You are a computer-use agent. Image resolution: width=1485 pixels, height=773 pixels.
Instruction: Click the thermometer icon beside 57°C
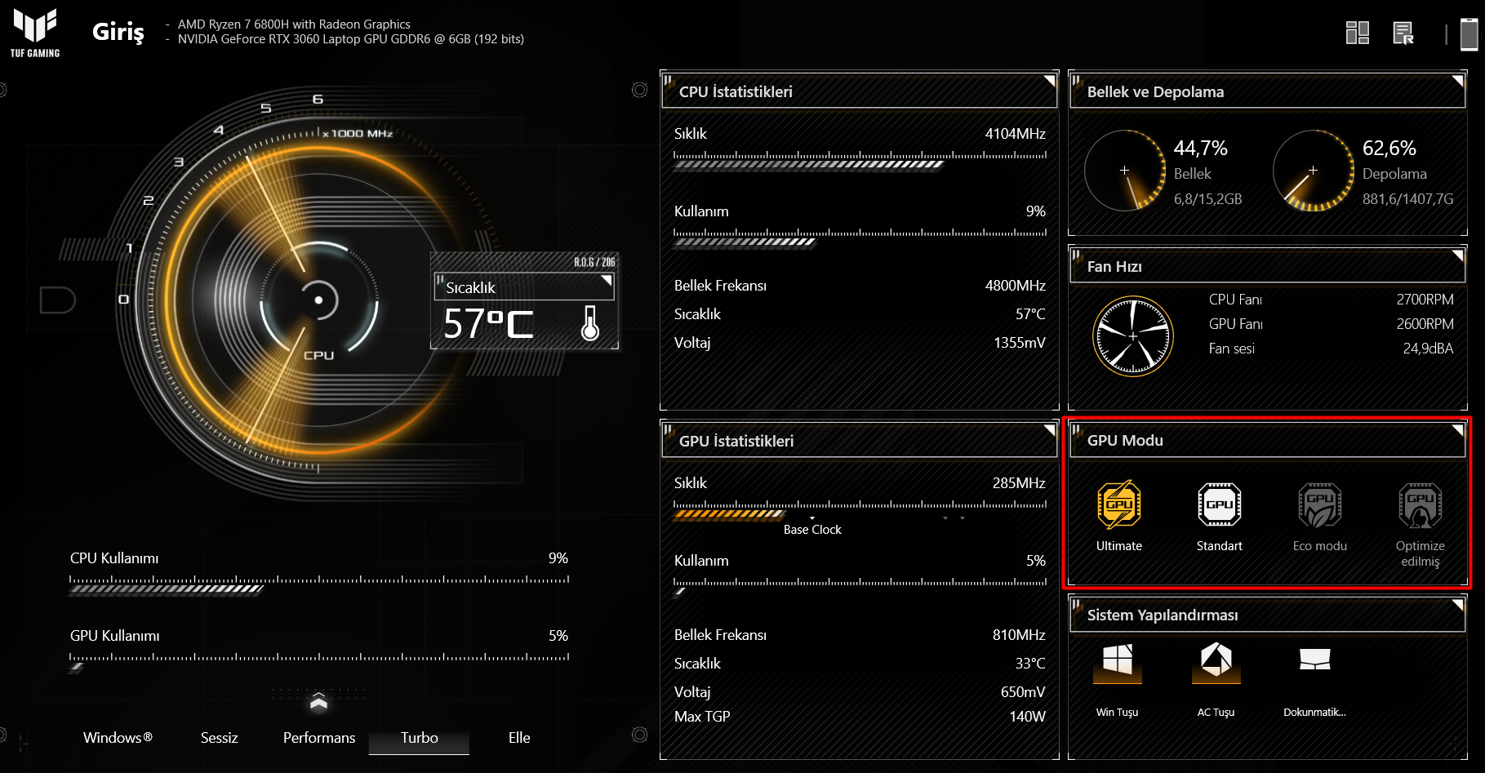(590, 323)
